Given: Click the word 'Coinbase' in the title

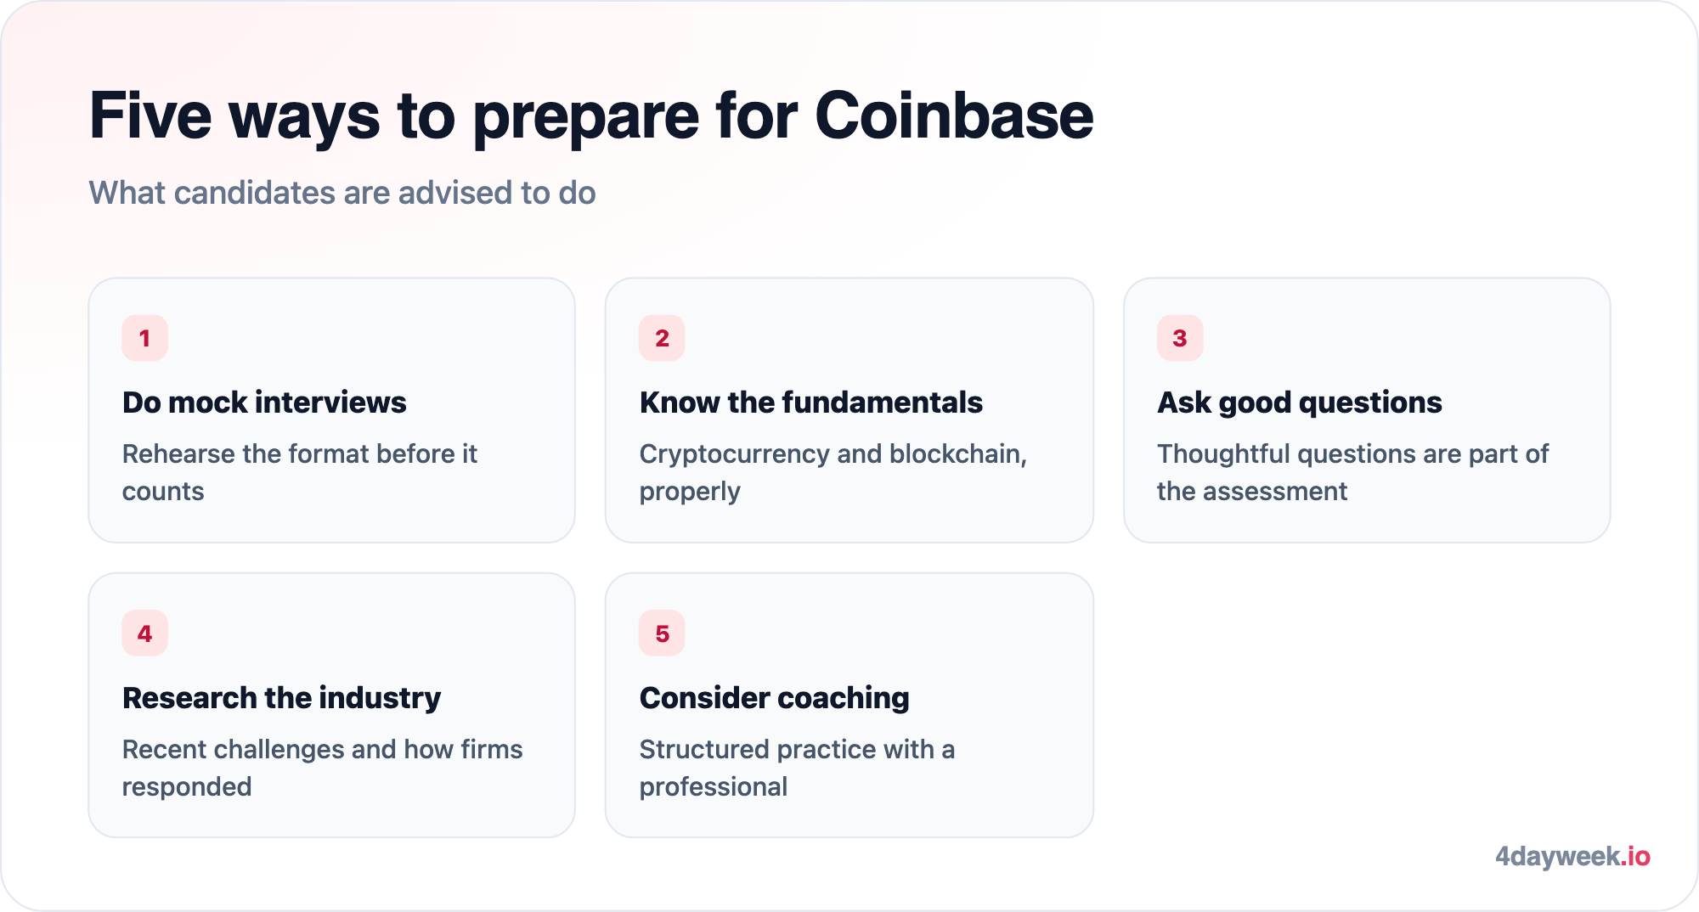Looking at the screenshot, I should (954, 116).
